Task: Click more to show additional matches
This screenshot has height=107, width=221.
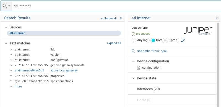Action: [18, 87]
